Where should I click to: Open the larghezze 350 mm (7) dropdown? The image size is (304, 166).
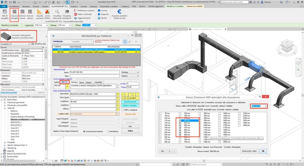click(259, 106)
